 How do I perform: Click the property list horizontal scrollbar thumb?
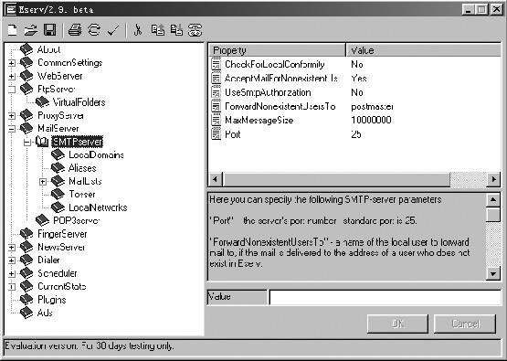336,179
